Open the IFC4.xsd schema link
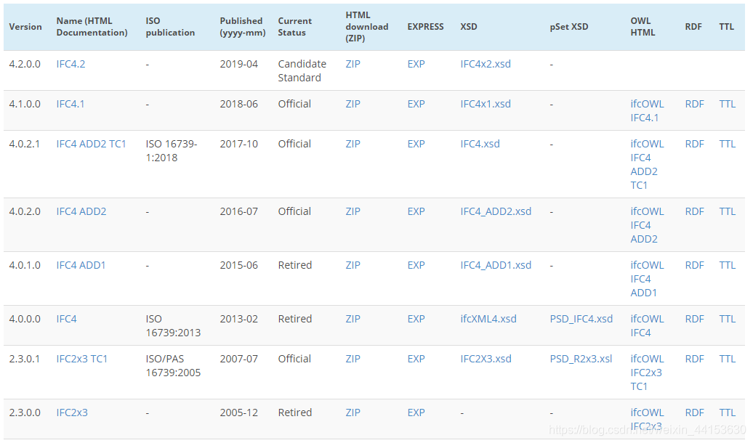Image resolution: width=753 pixels, height=443 pixels. point(480,144)
